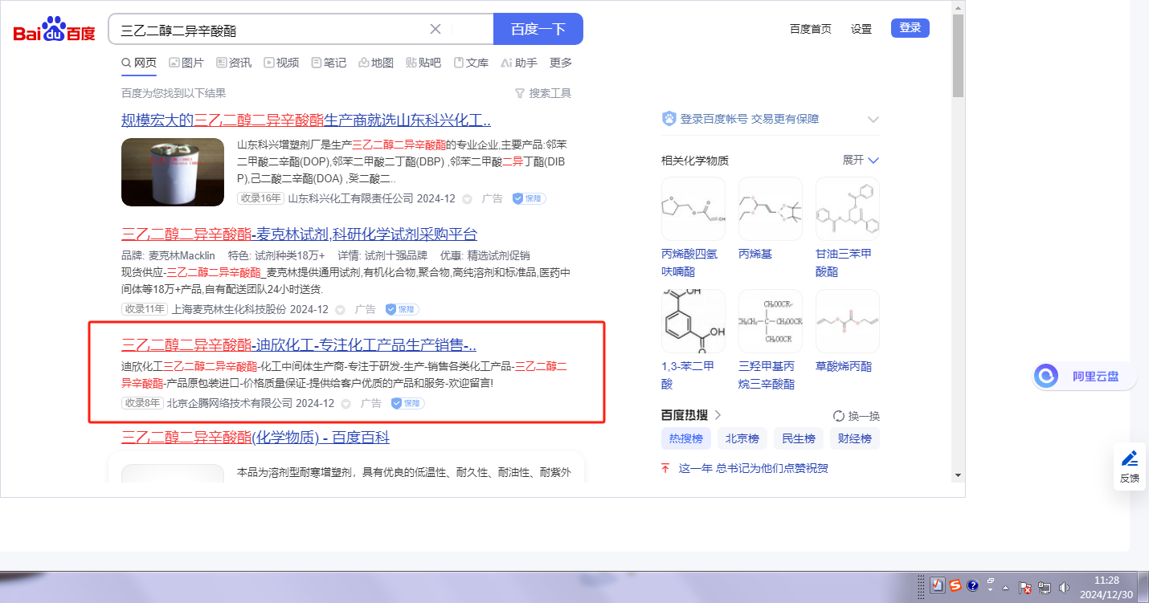The image size is (1149, 603).
Task: Click the 换一换 refresh icon
Action: click(839, 416)
